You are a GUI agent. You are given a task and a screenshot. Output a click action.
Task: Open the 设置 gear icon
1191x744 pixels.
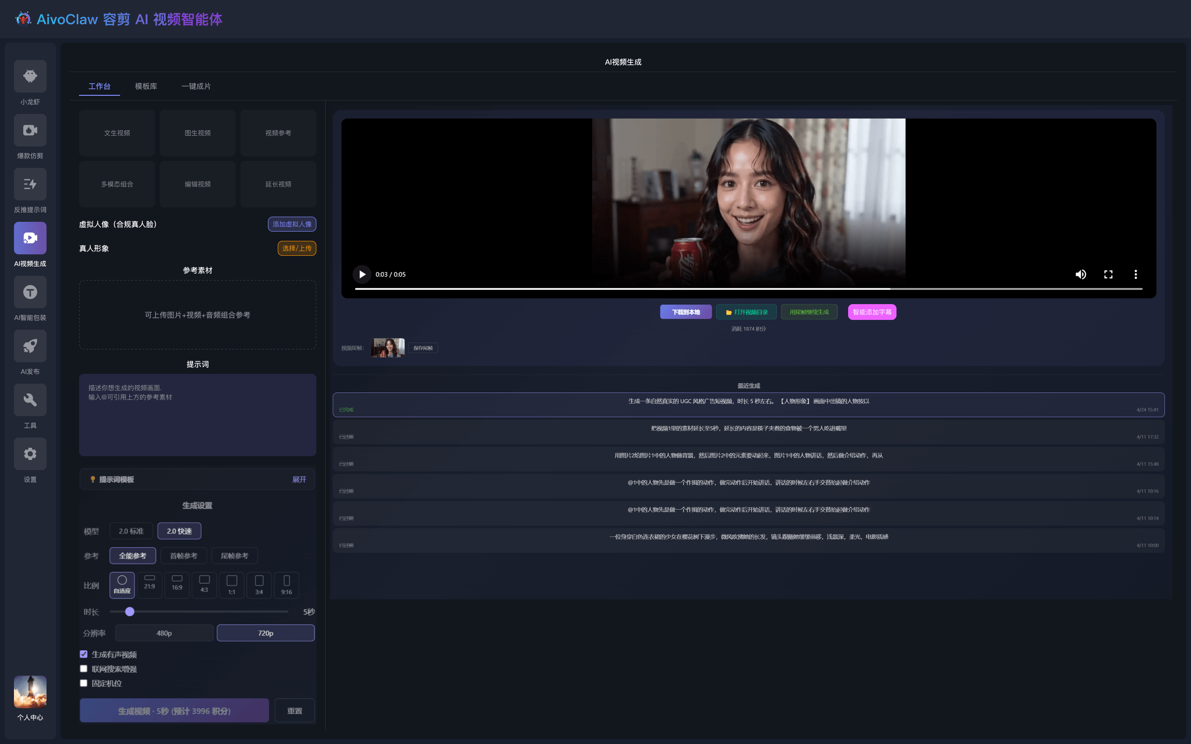tap(30, 454)
